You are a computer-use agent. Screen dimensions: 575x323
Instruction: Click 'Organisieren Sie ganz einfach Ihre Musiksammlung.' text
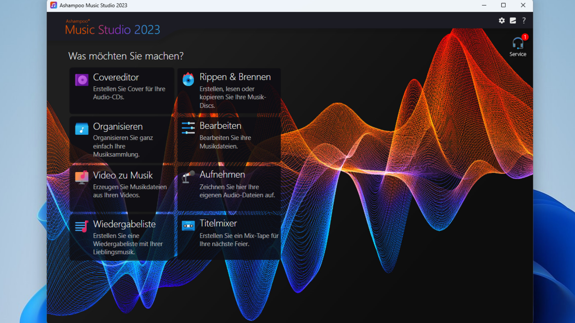pyautogui.click(x=123, y=146)
